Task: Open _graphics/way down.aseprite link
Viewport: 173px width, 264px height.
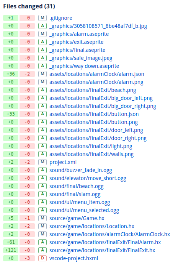Action: pyautogui.click(x=84, y=66)
